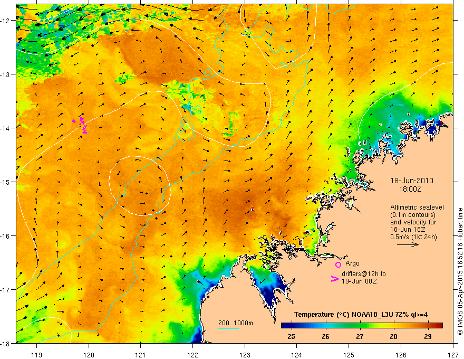Click the longitude axis label '119'
Screen dimensions: 464x359
(37, 355)
